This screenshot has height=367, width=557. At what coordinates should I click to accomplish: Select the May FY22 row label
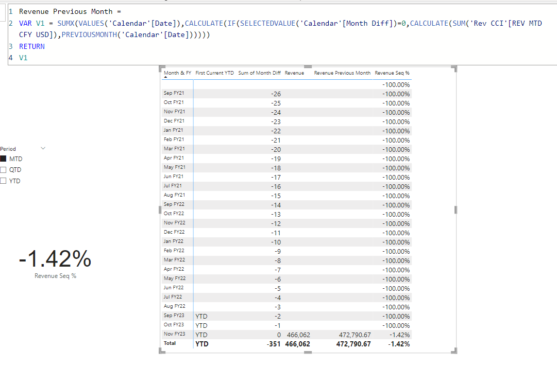coord(175,278)
